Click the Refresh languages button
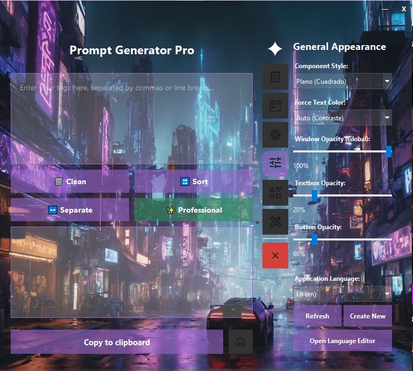413x371 pixels. pyautogui.click(x=317, y=316)
